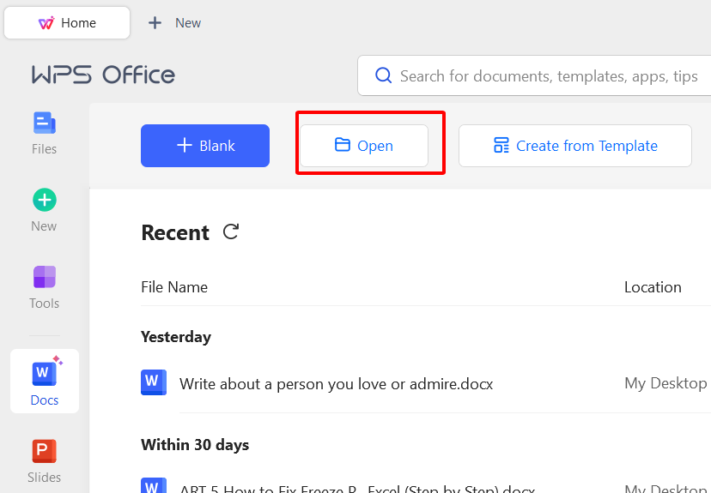The image size is (711, 493).
Task: Click the WPS Office logo
Action: (x=103, y=75)
